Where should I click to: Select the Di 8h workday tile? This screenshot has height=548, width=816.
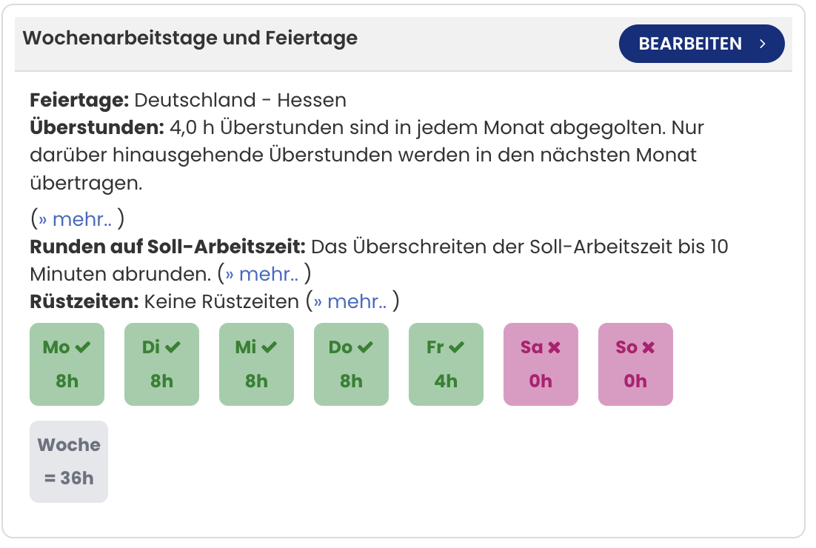tap(161, 364)
